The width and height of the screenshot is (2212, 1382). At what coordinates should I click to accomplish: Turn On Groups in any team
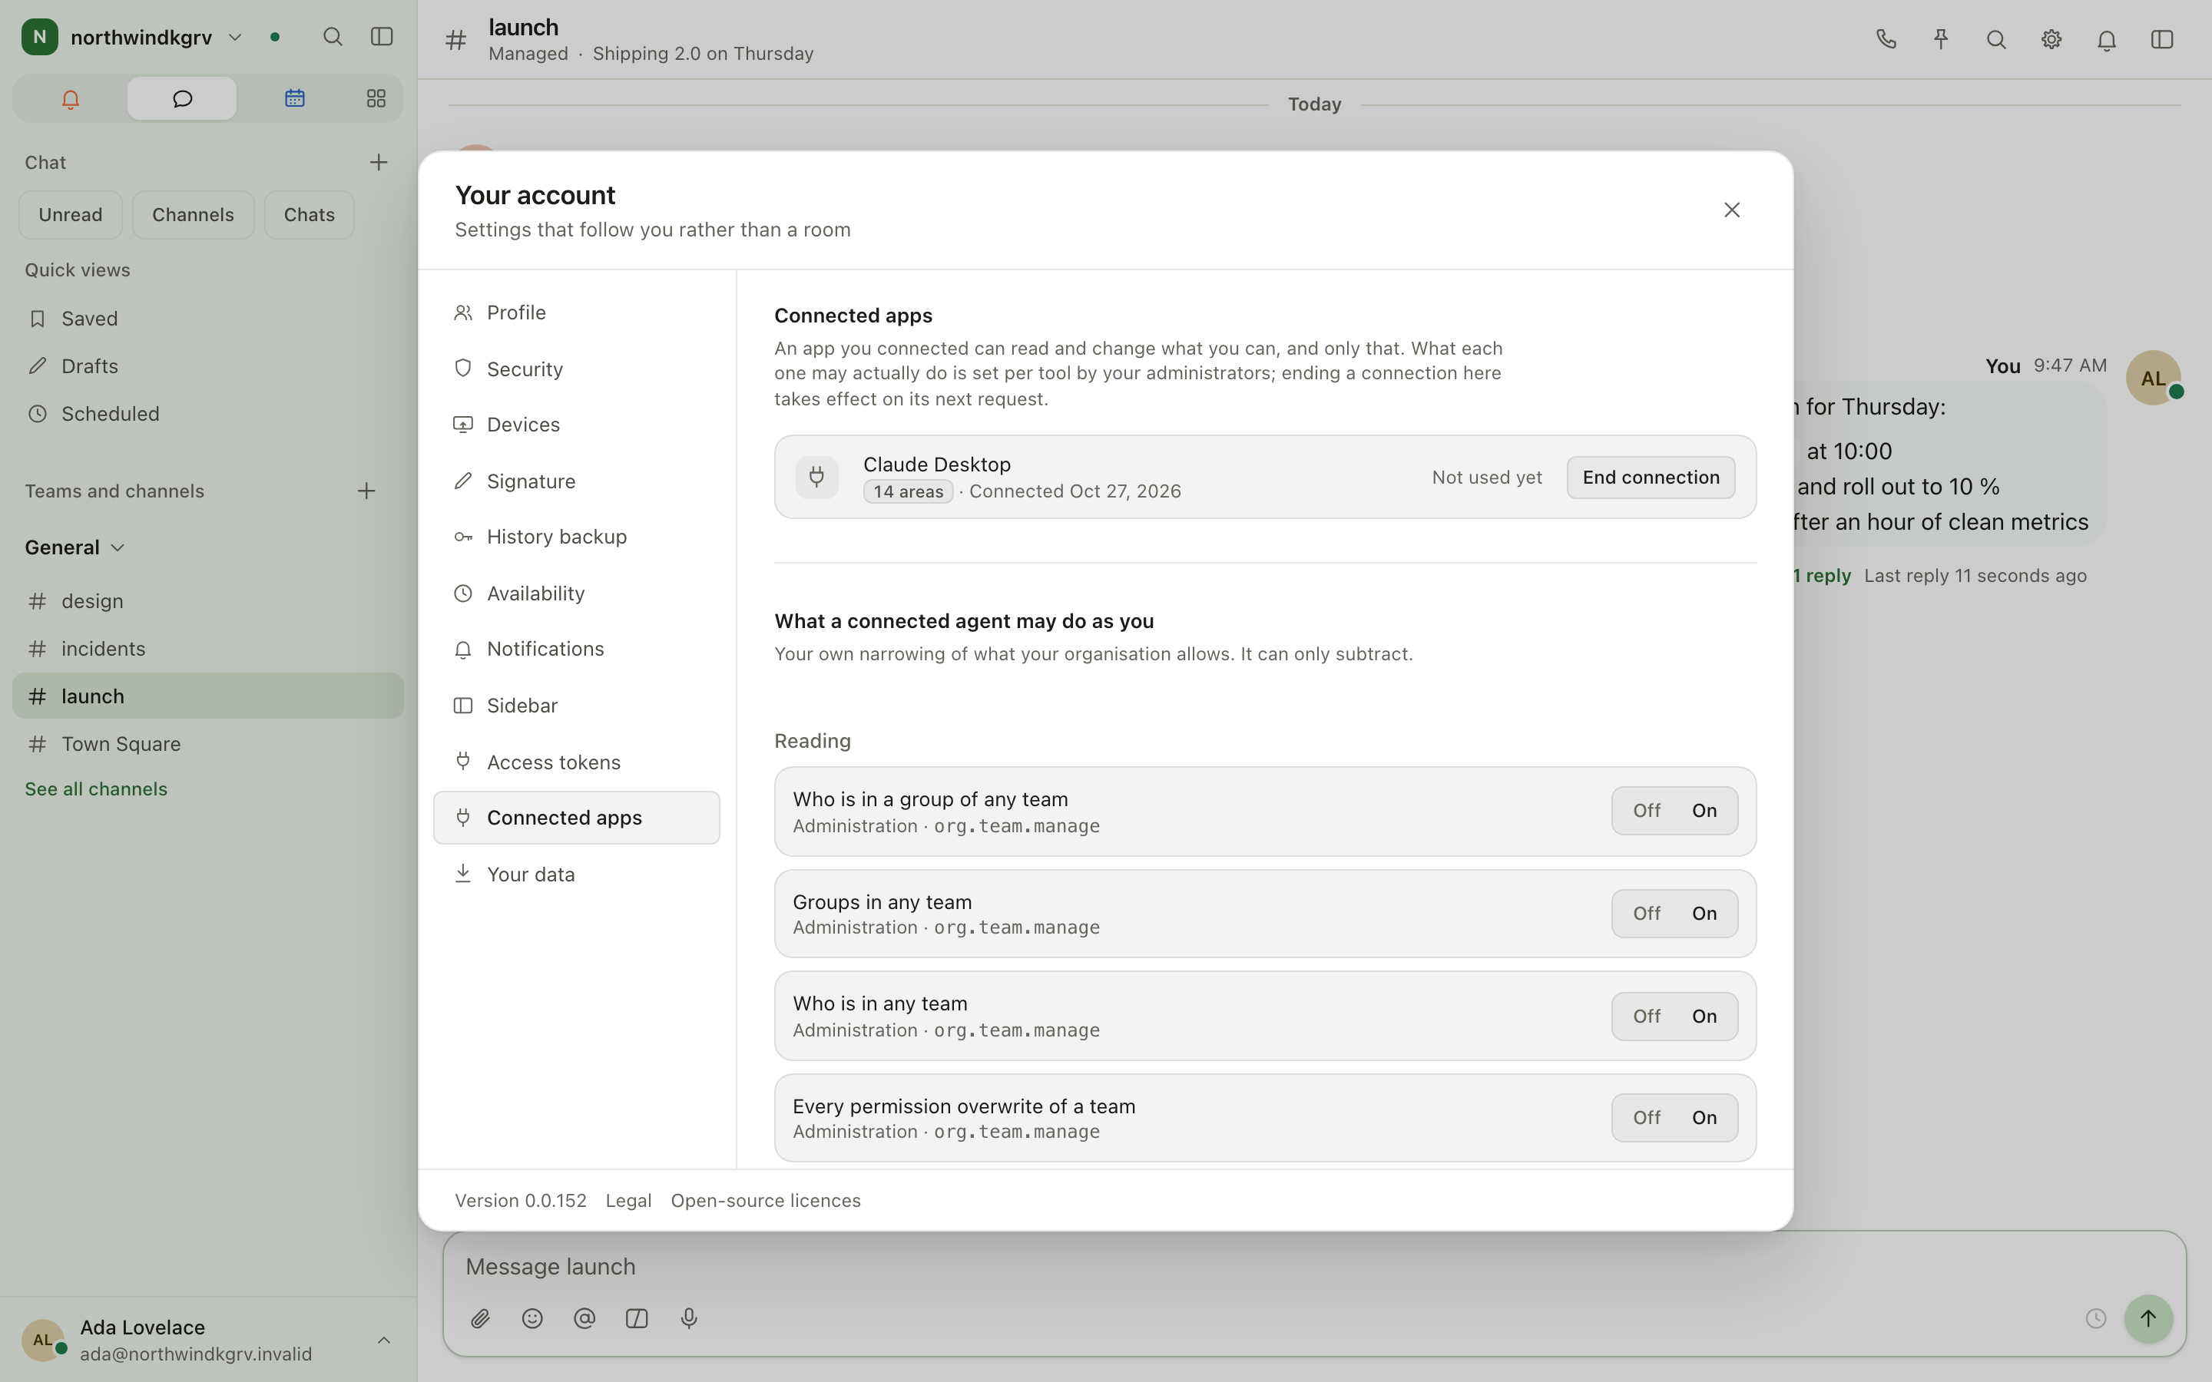coord(1704,913)
